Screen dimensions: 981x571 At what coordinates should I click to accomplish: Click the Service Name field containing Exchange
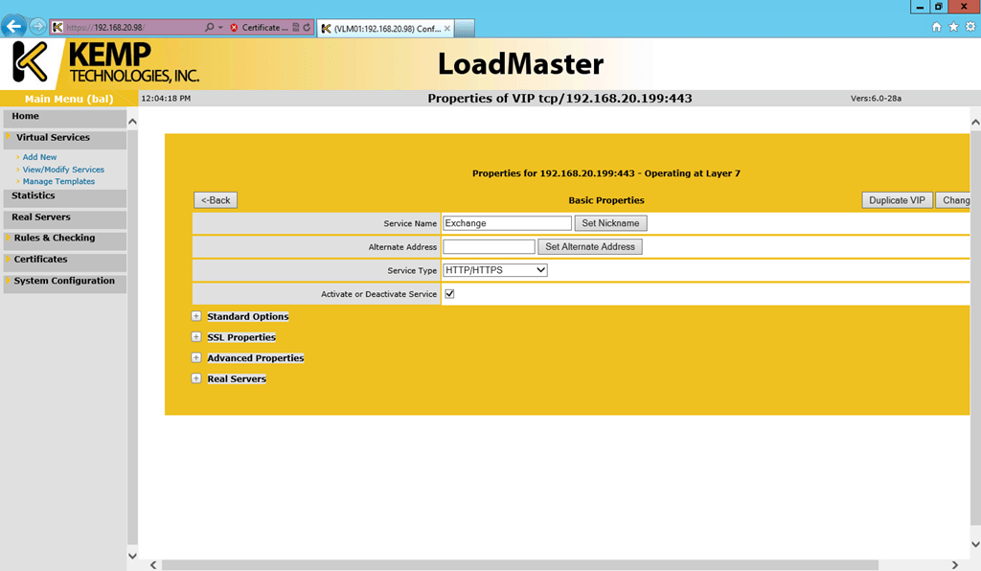(x=507, y=223)
